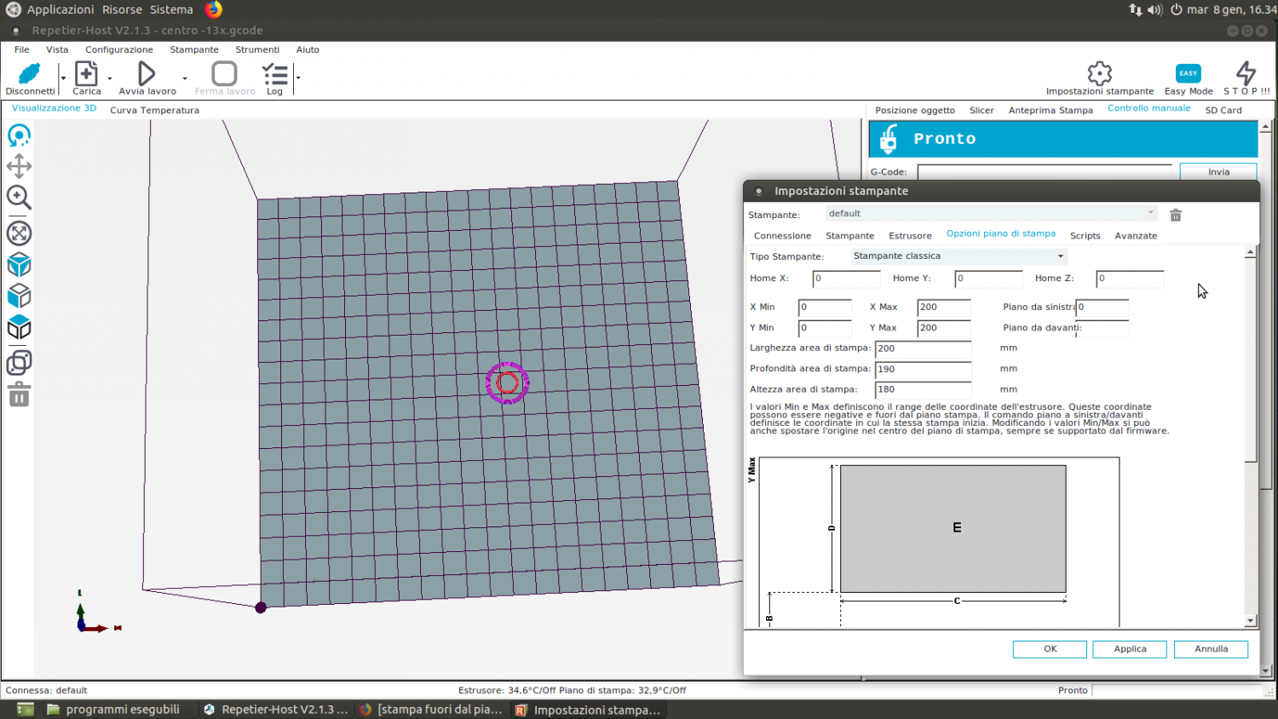Select the zoom magnifier tool
This screenshot has height=719, width=1278.
point(19,198)
